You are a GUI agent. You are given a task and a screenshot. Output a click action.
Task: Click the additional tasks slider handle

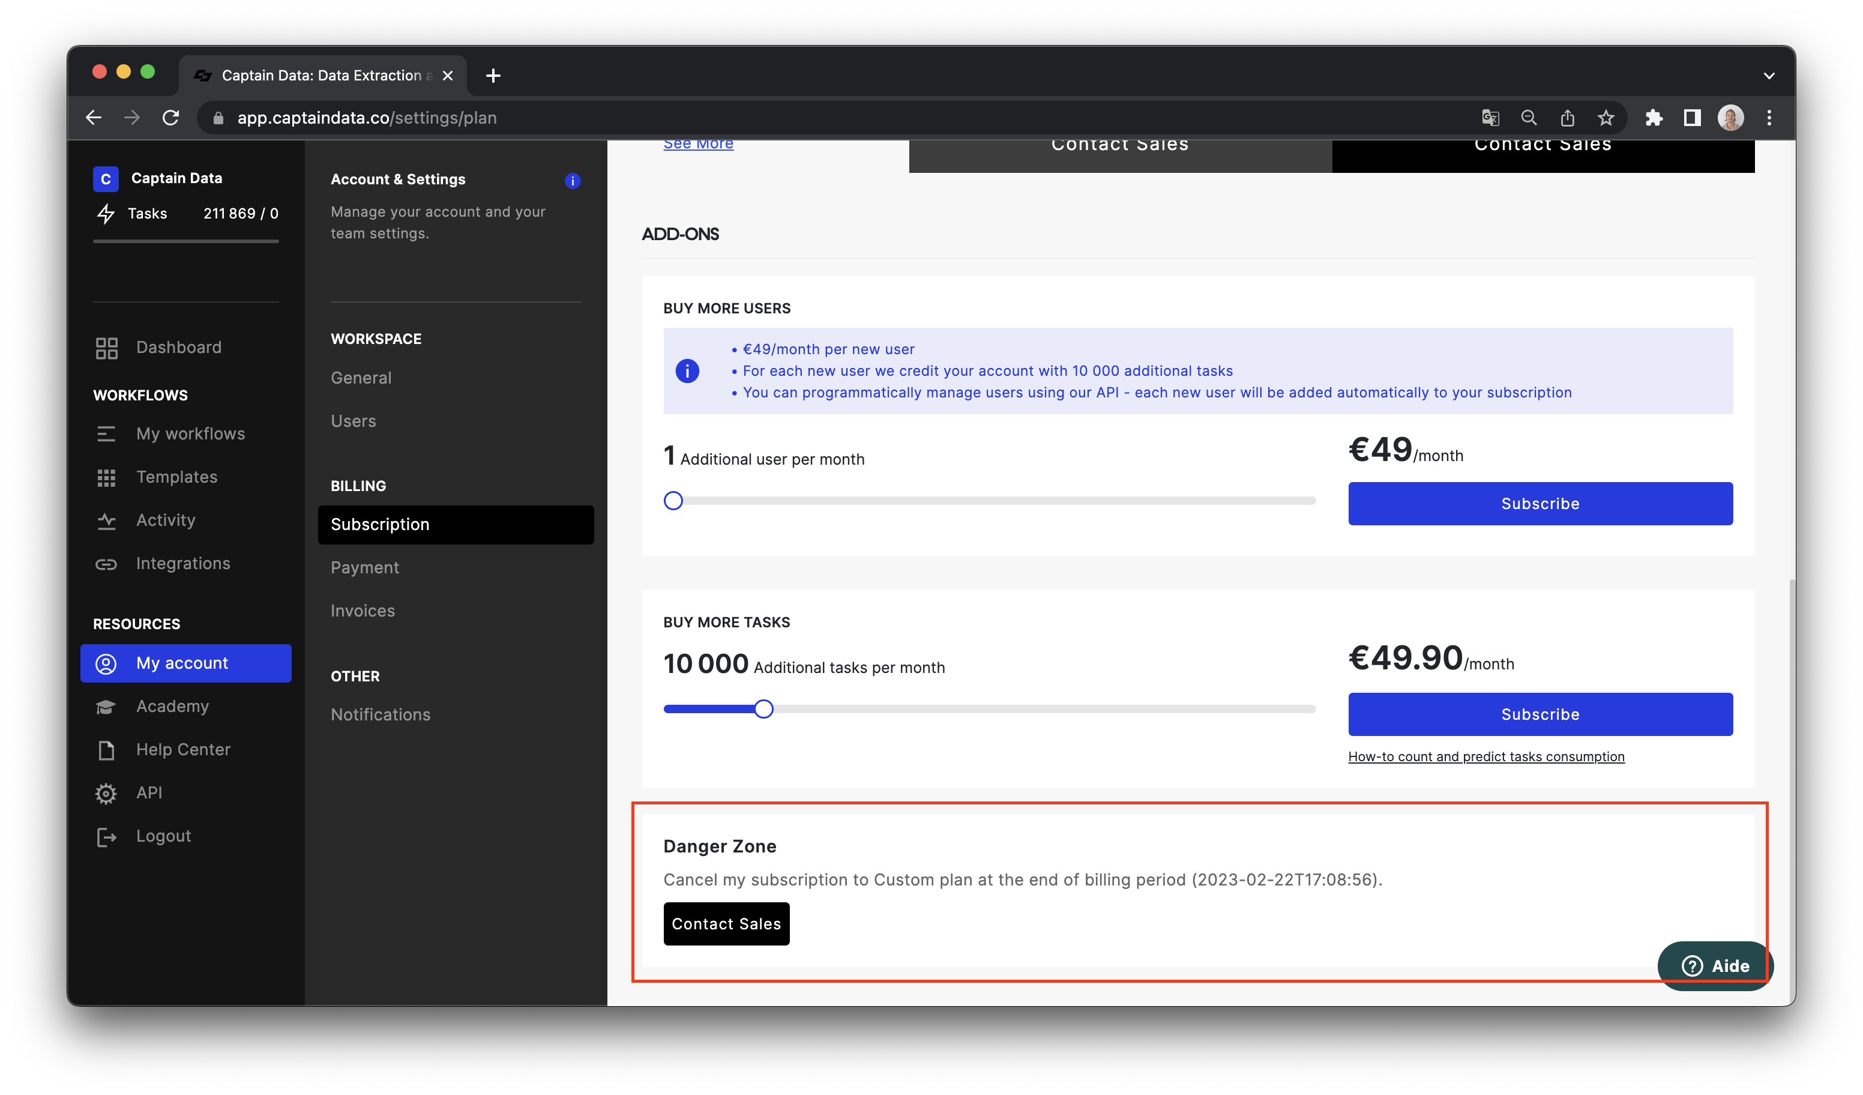tap(763, 709)
